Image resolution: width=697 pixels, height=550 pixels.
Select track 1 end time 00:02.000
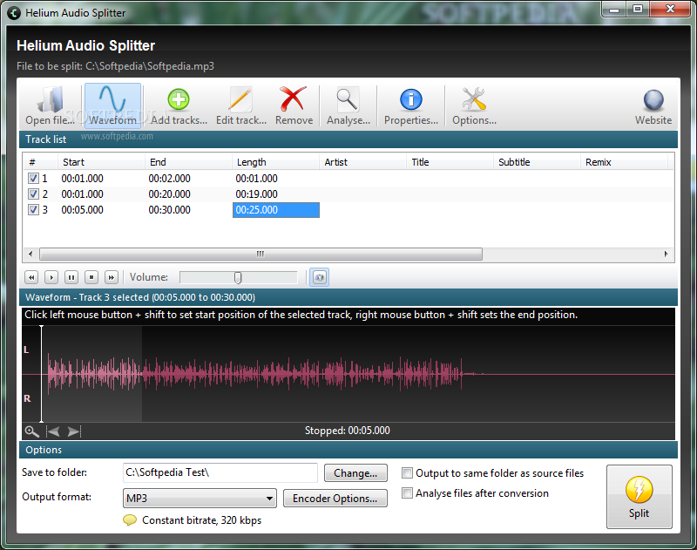click(x=169, y=179)
